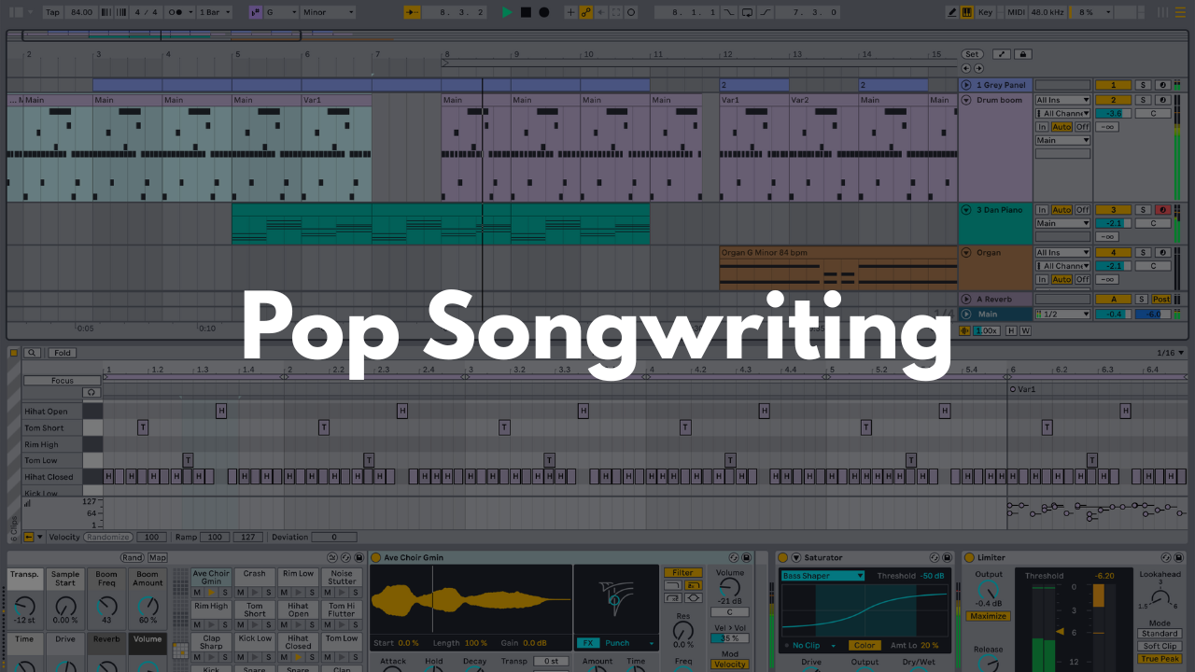Arm recording on the 3 Dan Piano track
The height and width of the screenshot is (672, 1195).
[1162, 211]
